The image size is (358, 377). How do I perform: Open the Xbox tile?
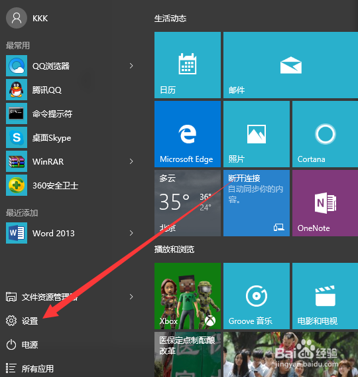click(x=188, y=296)
